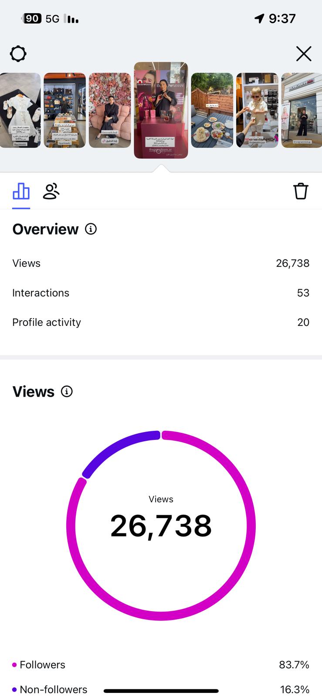Select the flower wall story thumbnail
Image resolution: width=322 pixels, height=699 pixels.
coord(110,110)
